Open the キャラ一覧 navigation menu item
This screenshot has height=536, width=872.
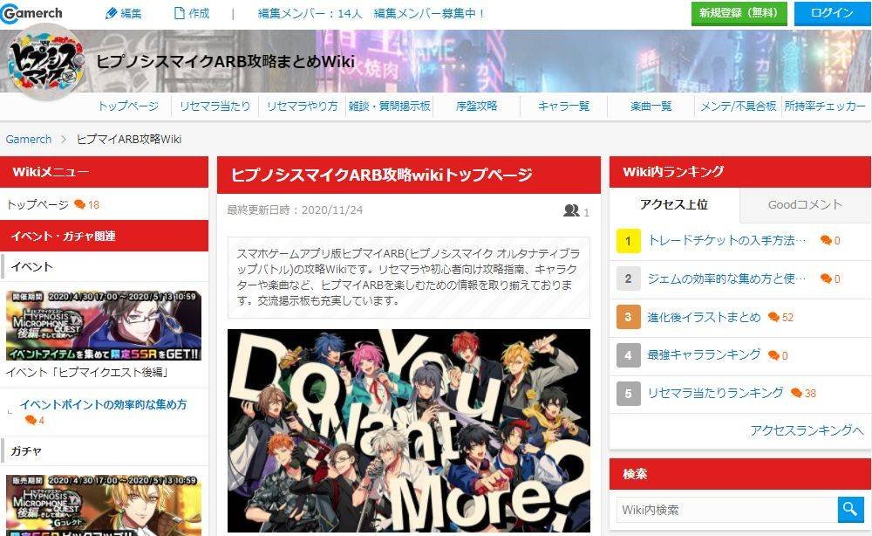[x=563, y=106]
